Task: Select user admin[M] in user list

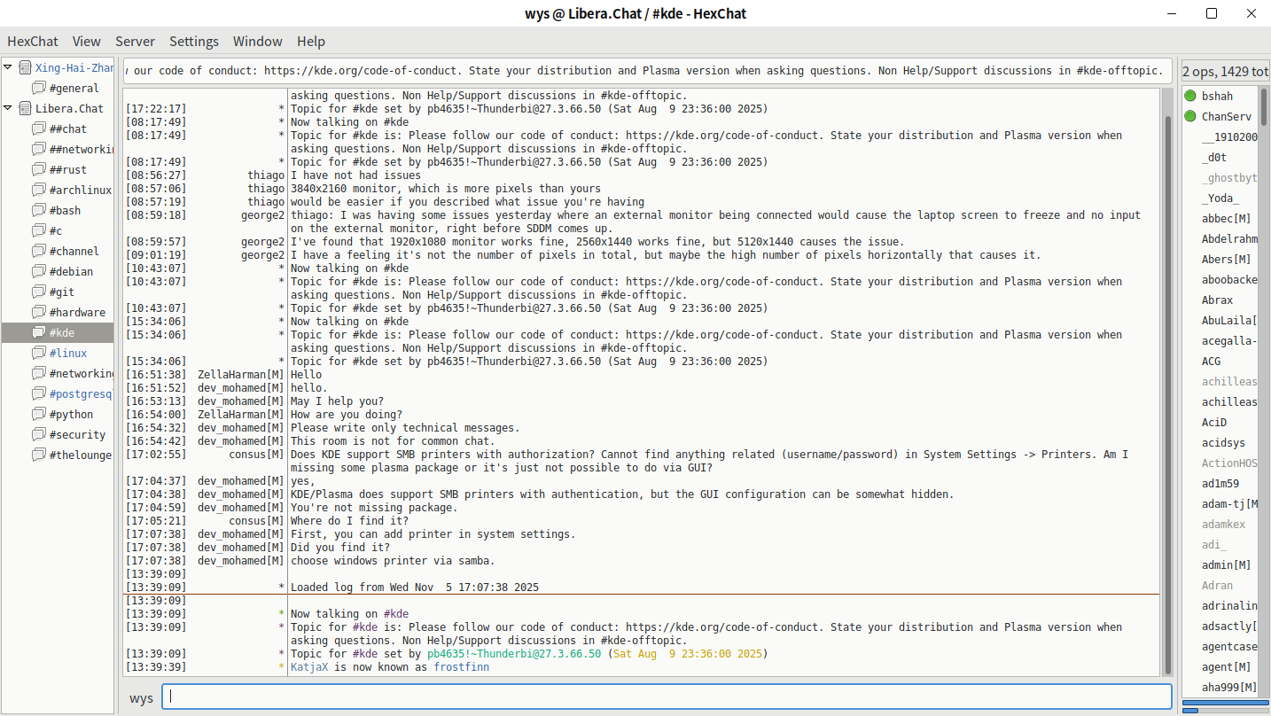Action: click(x=1226, y=564)
